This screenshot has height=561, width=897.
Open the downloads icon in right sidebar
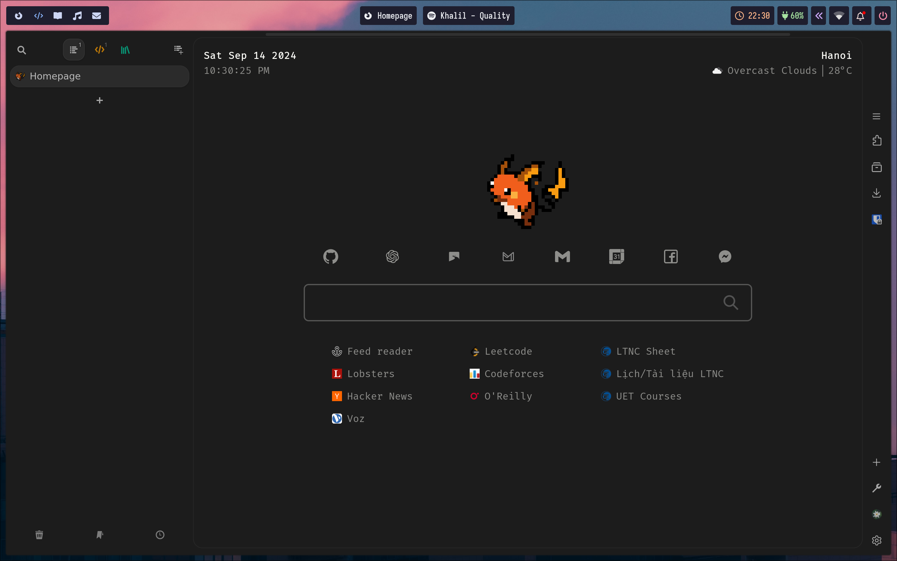click(x=876, y=193)
